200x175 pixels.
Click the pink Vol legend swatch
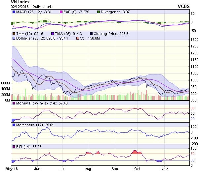click(x=78, y=39)
